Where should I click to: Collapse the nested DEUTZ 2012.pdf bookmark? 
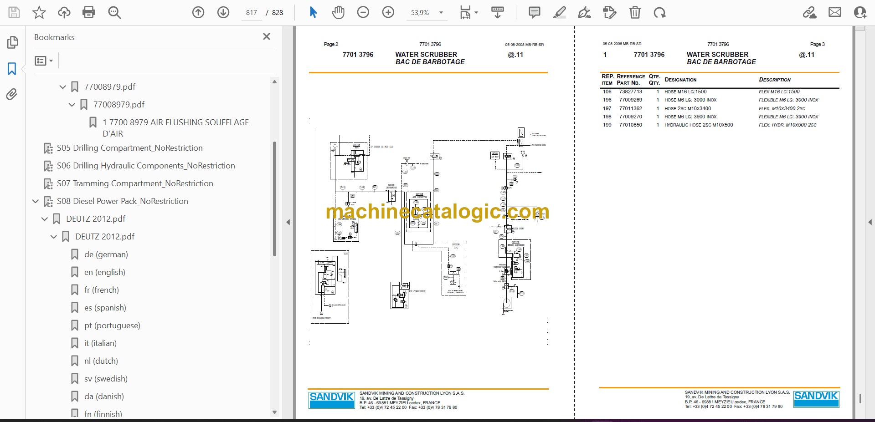pyautogui.click(x=54, y=237)
